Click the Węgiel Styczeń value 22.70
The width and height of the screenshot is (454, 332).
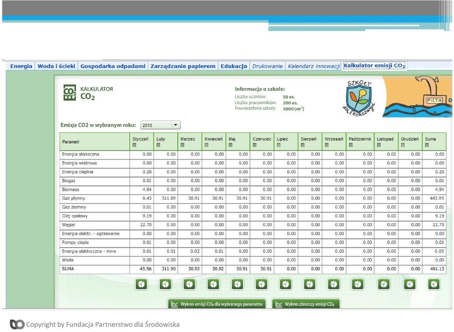point(146,225)
